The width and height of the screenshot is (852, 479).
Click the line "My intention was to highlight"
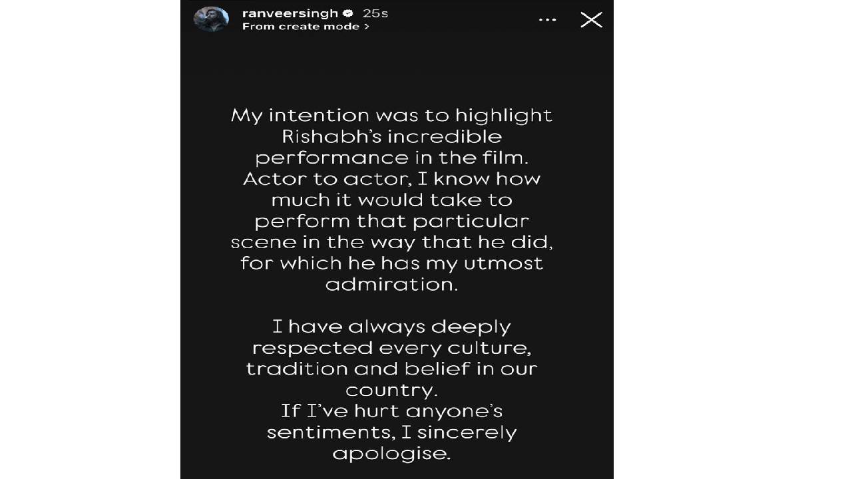point(391,116)
